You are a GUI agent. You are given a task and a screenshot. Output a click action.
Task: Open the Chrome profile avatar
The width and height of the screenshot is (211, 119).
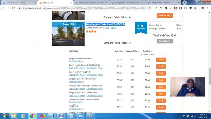[203, 8]
